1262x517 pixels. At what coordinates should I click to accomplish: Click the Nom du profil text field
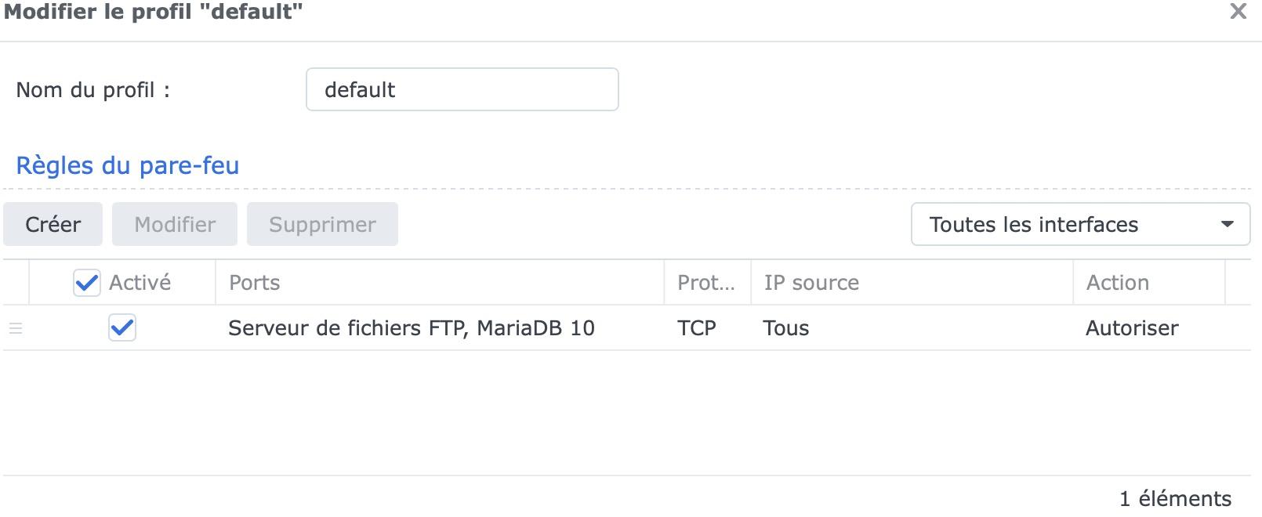[462, 89]
